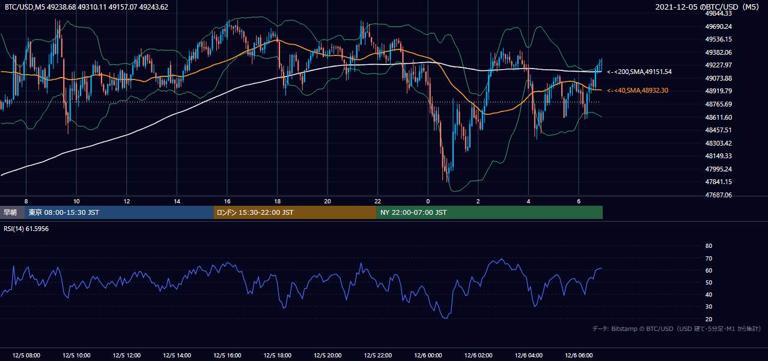This screenshot has height=361, width=768.
Task: Select the 49382.06 price axis value
Action: point(718,52)
